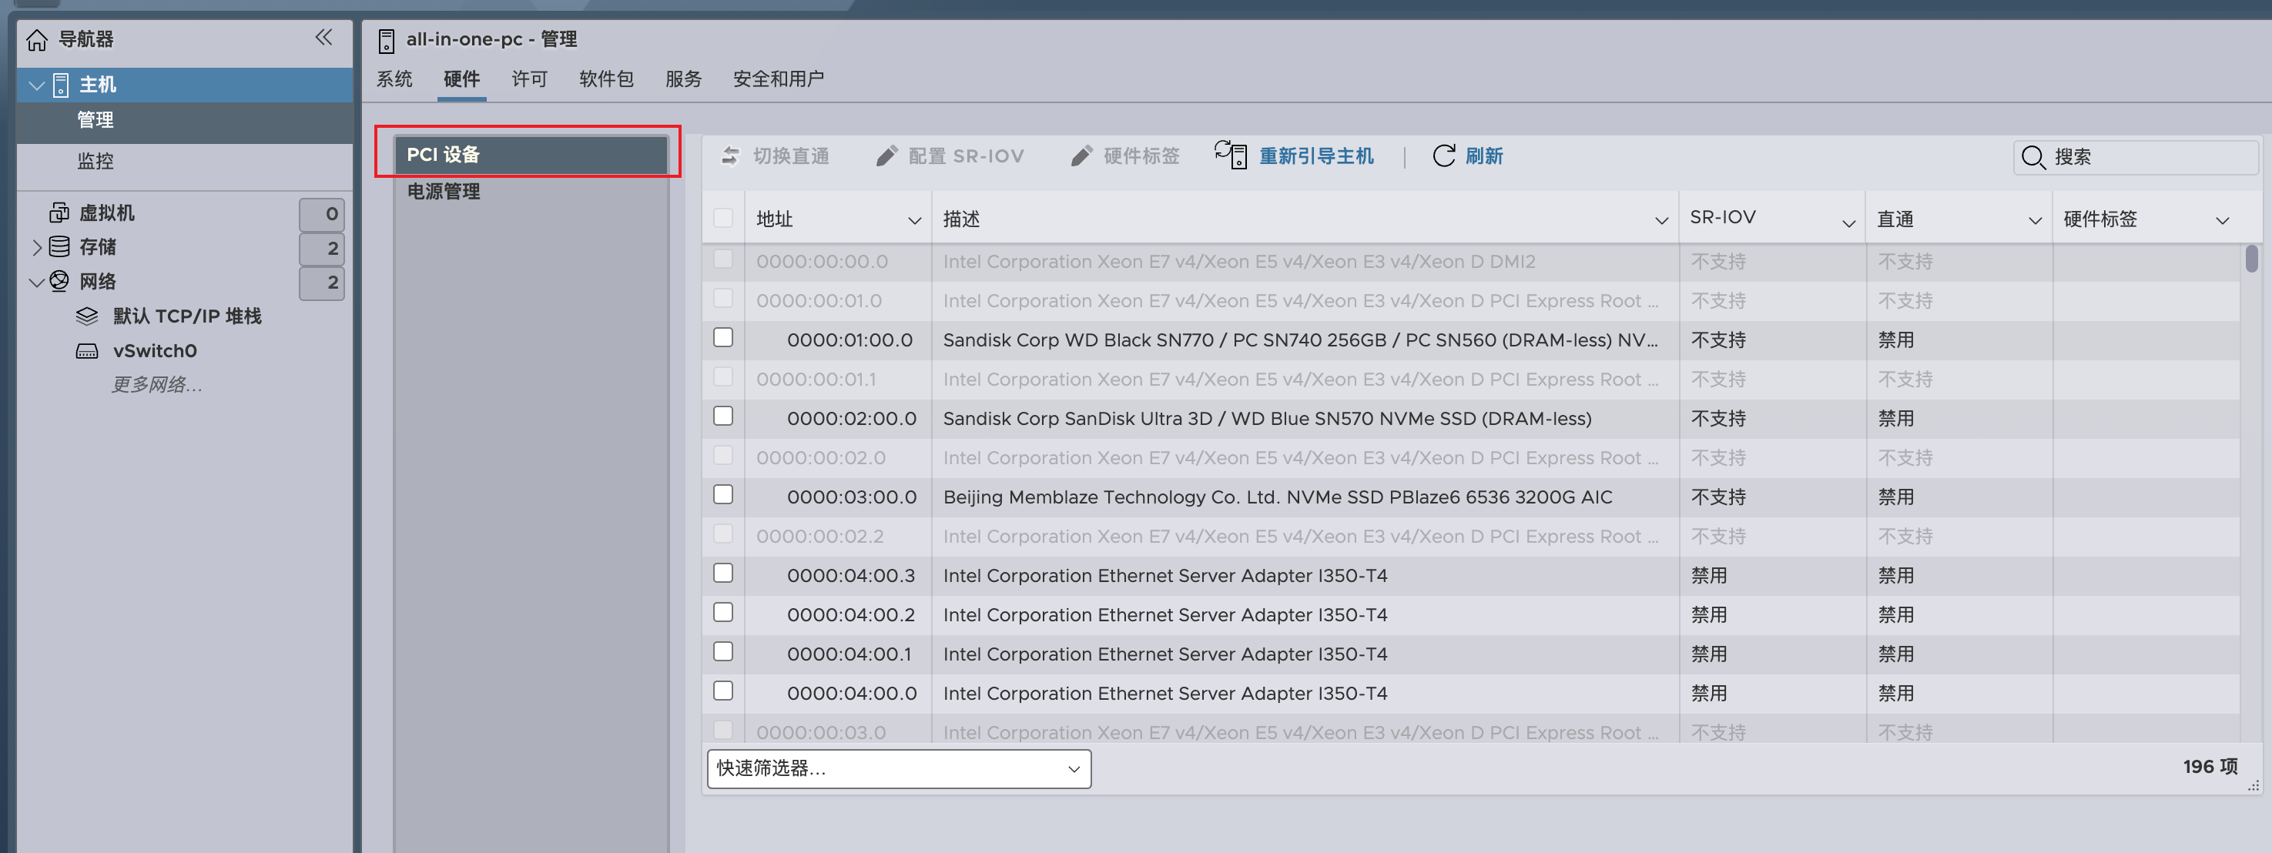Click the storage database icon beside 存储

[x=59, y=246]
